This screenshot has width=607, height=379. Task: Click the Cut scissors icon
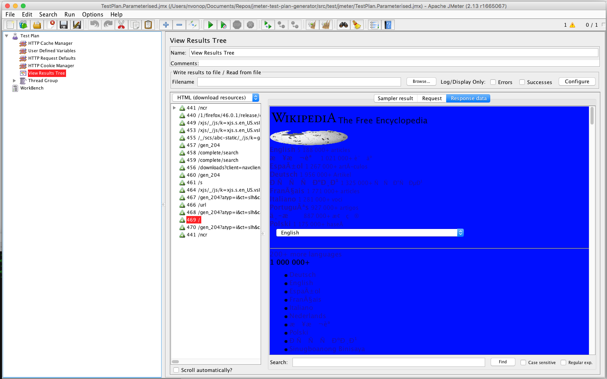click(121, 25)
